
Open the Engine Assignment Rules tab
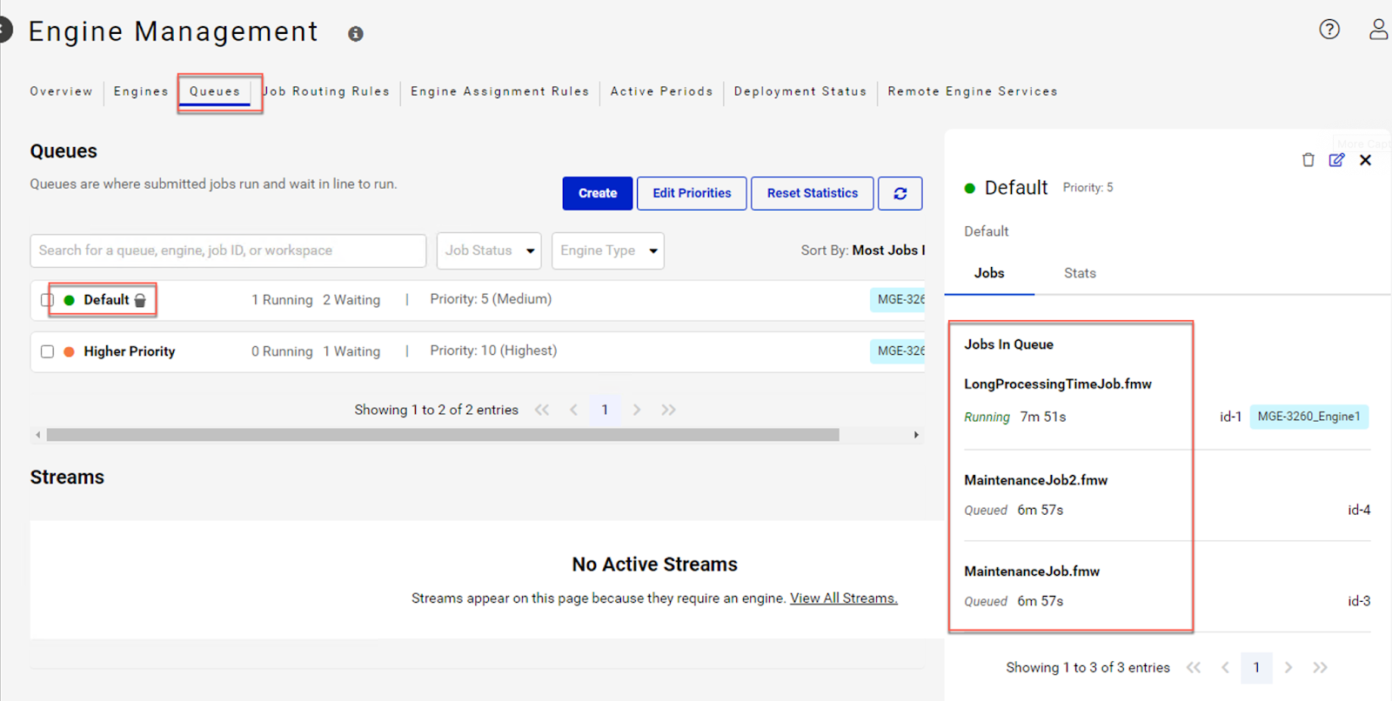[x=500, y=91]
